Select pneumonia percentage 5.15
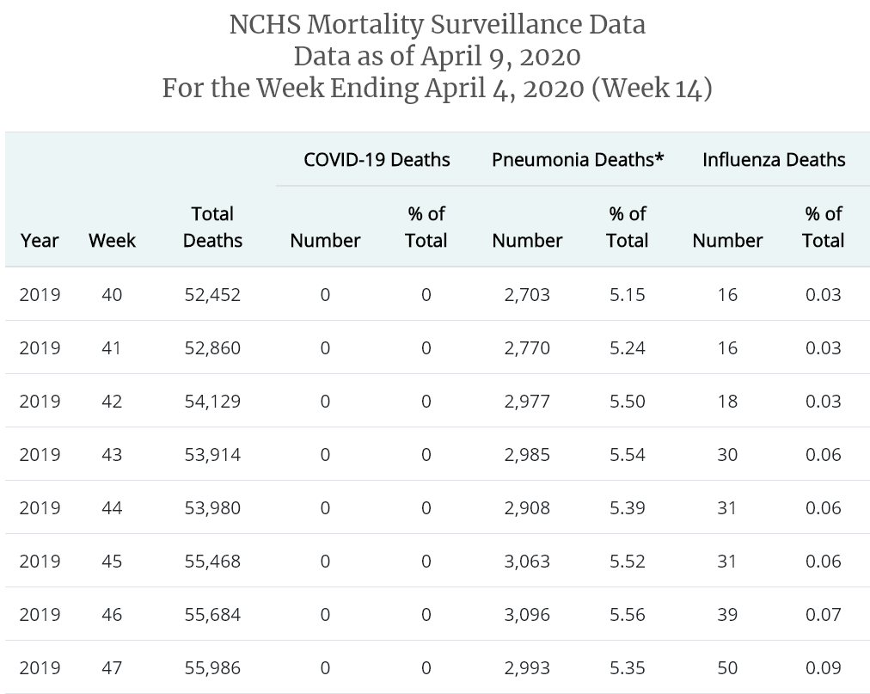Screen dimensions: 870x694 tap(627, 295)
